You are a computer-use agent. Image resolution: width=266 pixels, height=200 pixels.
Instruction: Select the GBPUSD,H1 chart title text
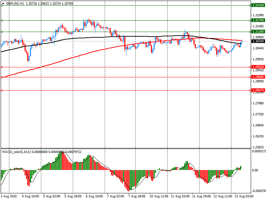click(15, 3)
